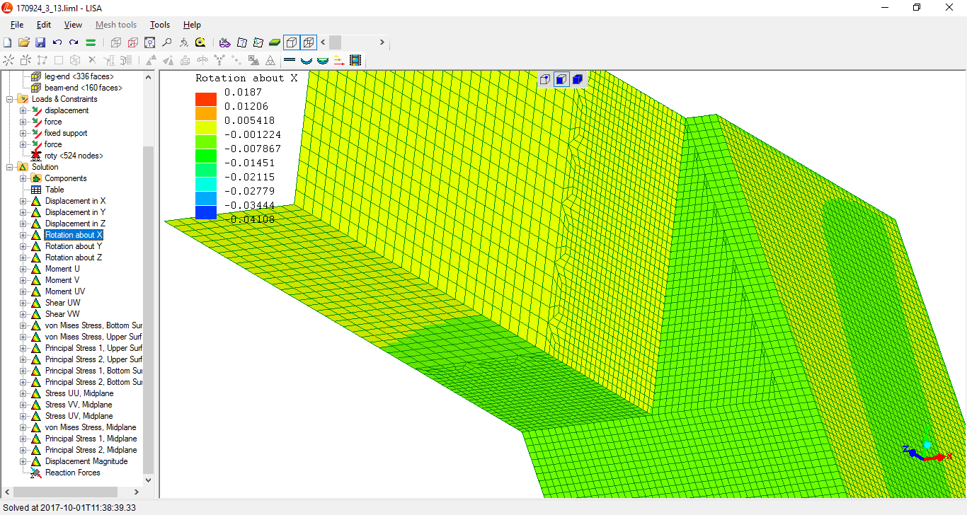
Task: Open the animation filmstrip icon
Action: pyautogui.click(x=355, y=61)
